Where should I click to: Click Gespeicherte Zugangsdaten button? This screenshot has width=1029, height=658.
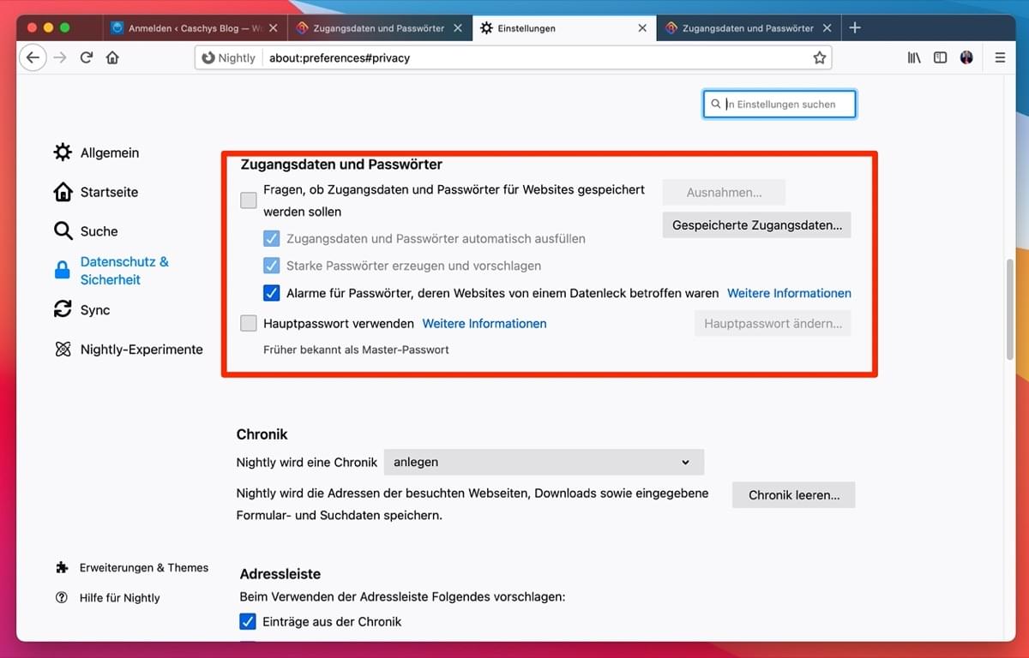[756, 225]
